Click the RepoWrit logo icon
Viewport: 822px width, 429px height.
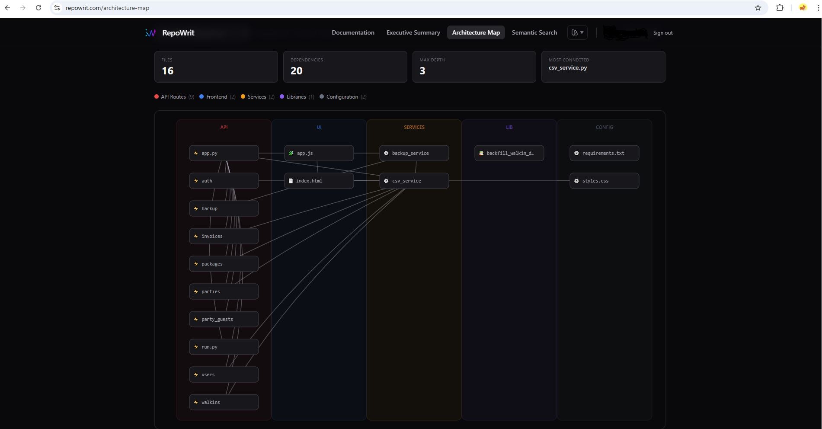(x=150, y=33)
